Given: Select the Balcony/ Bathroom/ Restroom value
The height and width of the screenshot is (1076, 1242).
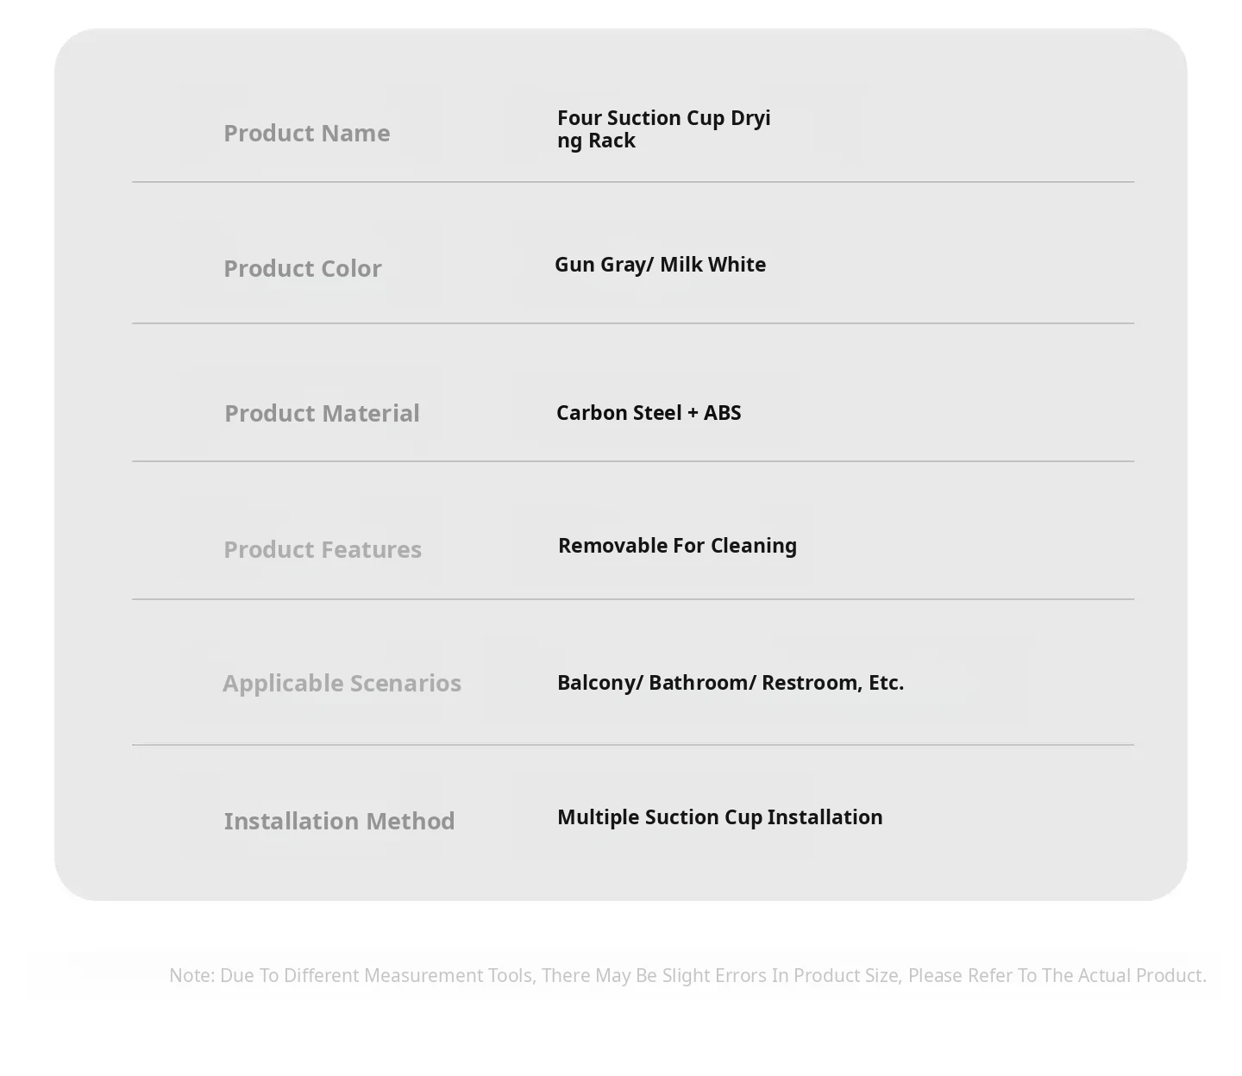Looking at the screenshot, I should click(731, 683).
